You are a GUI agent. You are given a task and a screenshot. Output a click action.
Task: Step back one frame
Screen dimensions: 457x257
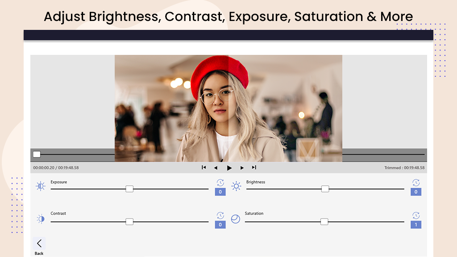(216, 168)
